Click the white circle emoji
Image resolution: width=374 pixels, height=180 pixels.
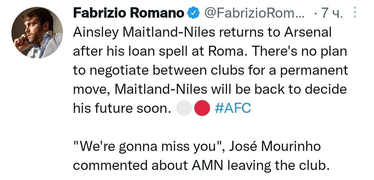[x=184, y=109]
